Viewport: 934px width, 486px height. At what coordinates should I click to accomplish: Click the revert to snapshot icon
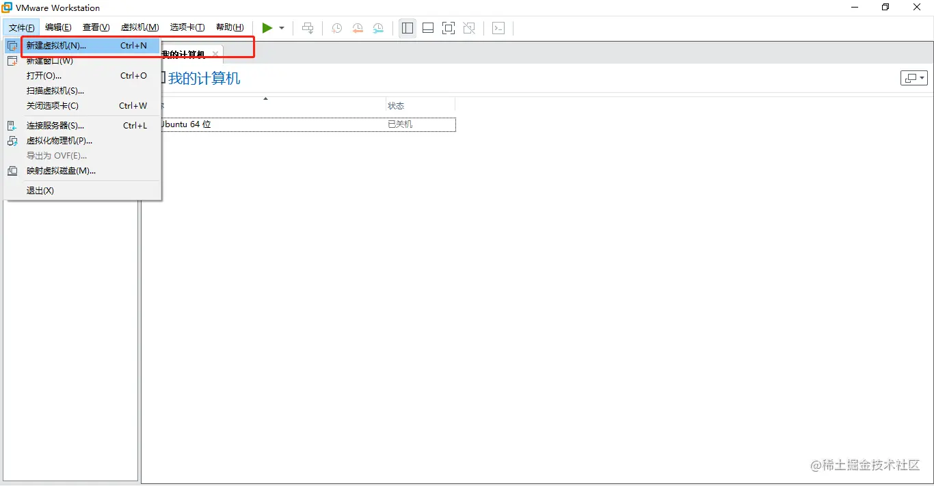(358, 28)
